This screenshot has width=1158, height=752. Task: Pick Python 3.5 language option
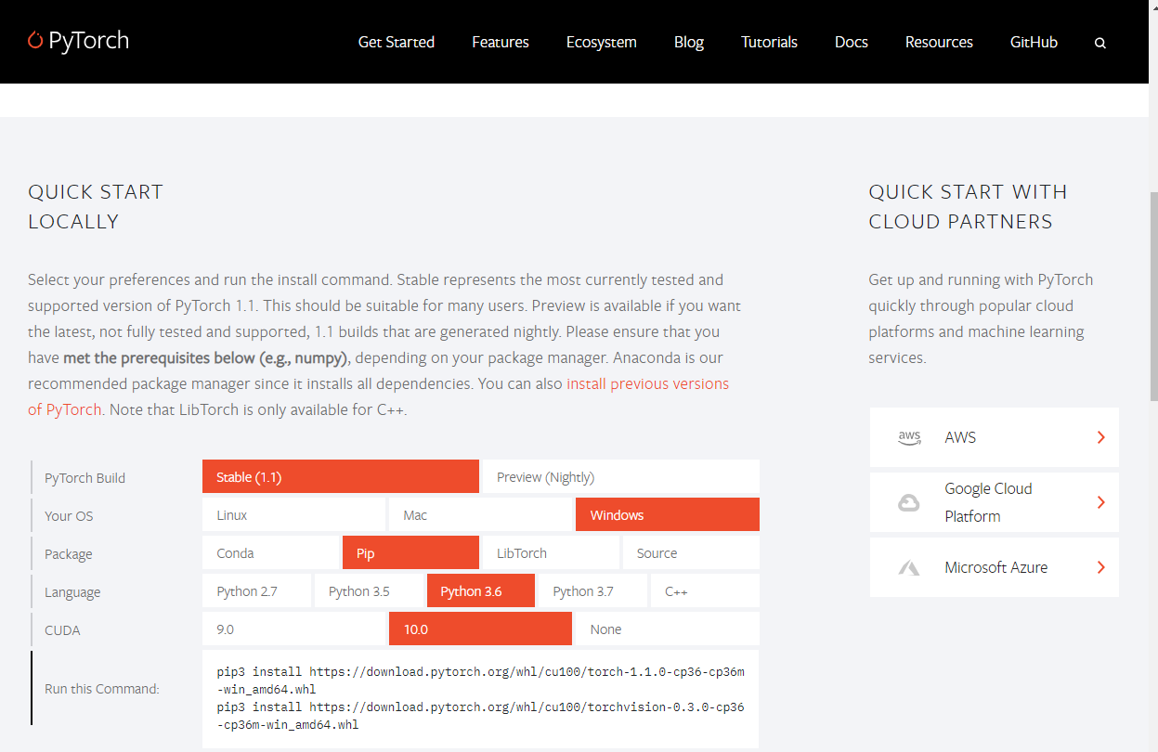pos(369,590)
